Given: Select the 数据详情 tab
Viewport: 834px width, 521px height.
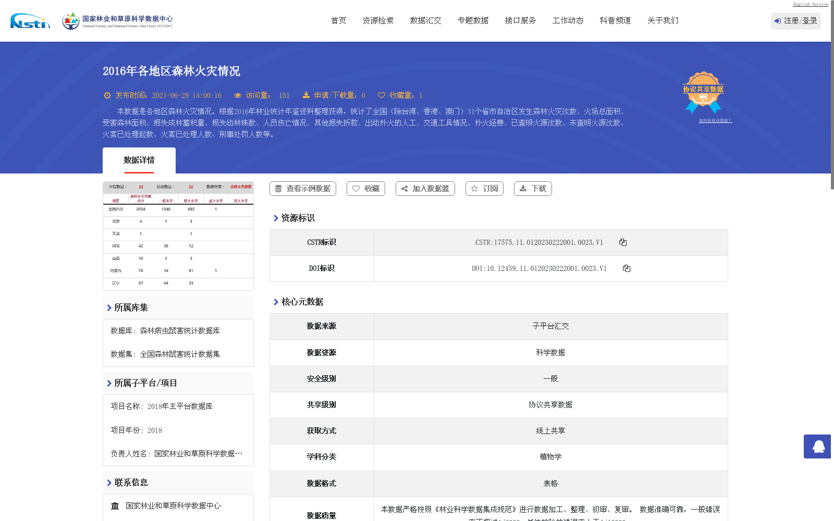Looking at the screenshot, I should click(139, 160).
